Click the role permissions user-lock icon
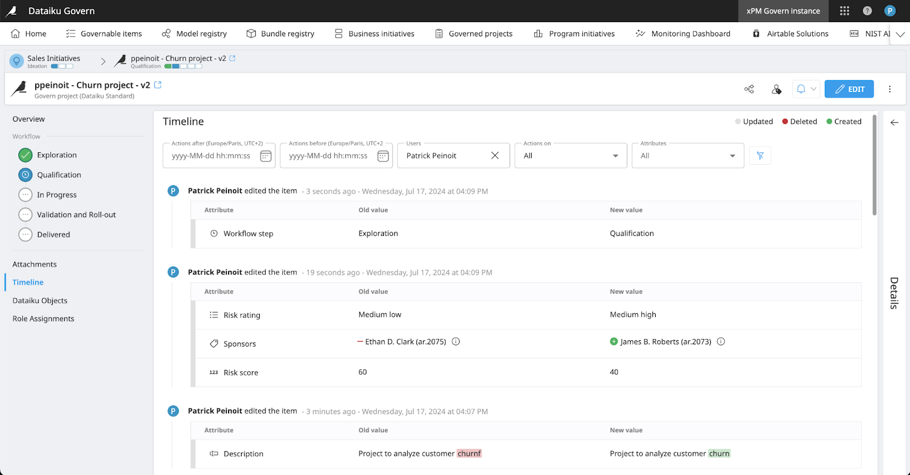This screenshot has height=475, width=910. tap(776, 89)
